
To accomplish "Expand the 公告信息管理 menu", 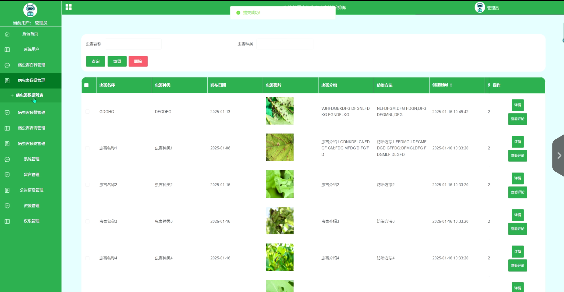I will (31, 190).
